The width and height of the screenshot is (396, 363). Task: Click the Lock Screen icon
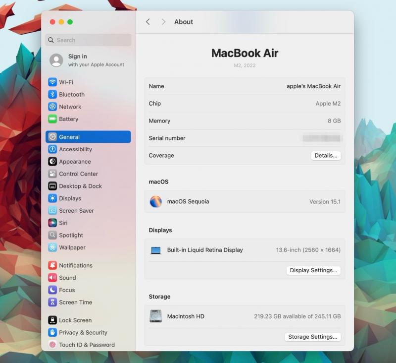[x=52, y=320]
